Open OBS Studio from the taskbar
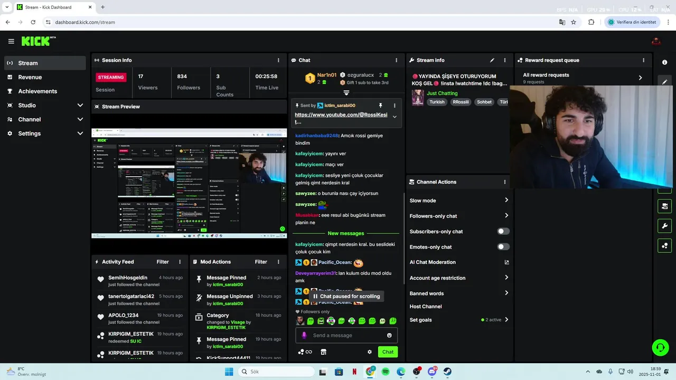Viewport: 676px width, 380px height. tap(417, 372)
